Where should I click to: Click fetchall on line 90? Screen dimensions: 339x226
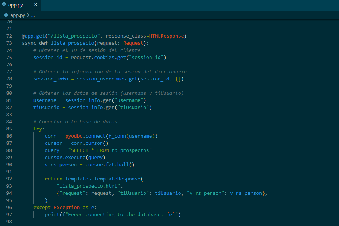point(117,165)
